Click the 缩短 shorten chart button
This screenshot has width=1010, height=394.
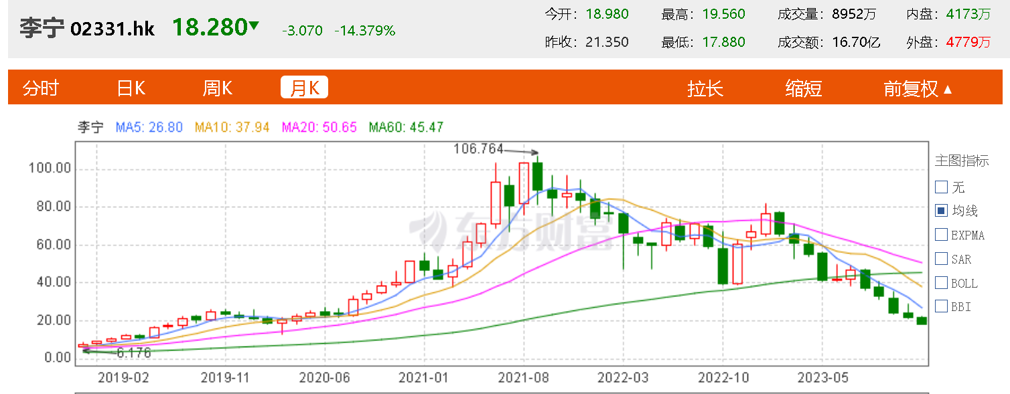tap(804, 88)
